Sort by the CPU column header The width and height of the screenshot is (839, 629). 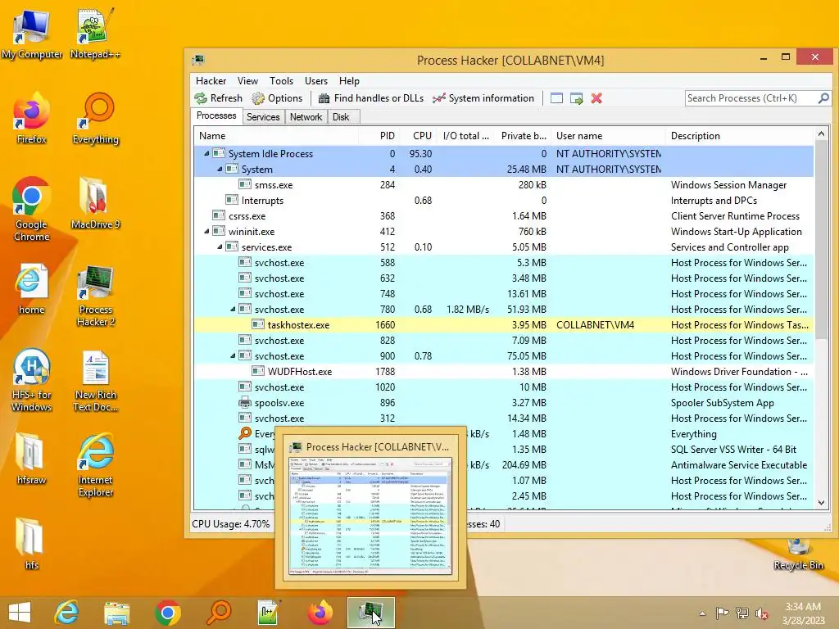pos(418,136)
